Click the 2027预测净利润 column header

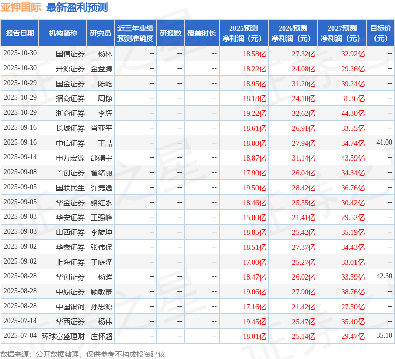(x=342, y=33)
